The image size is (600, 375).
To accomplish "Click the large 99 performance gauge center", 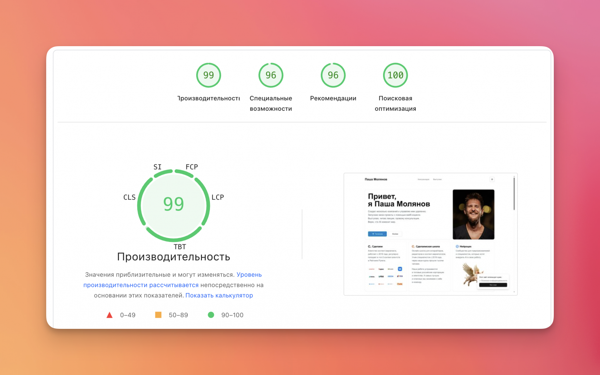I will (173, 204).
